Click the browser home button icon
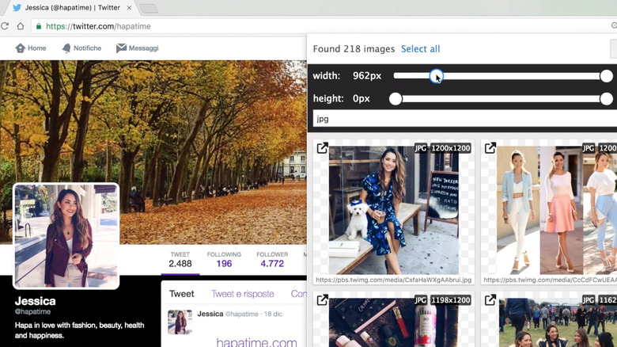This screenshot has height=347, width=617. [x=21, y=26]
